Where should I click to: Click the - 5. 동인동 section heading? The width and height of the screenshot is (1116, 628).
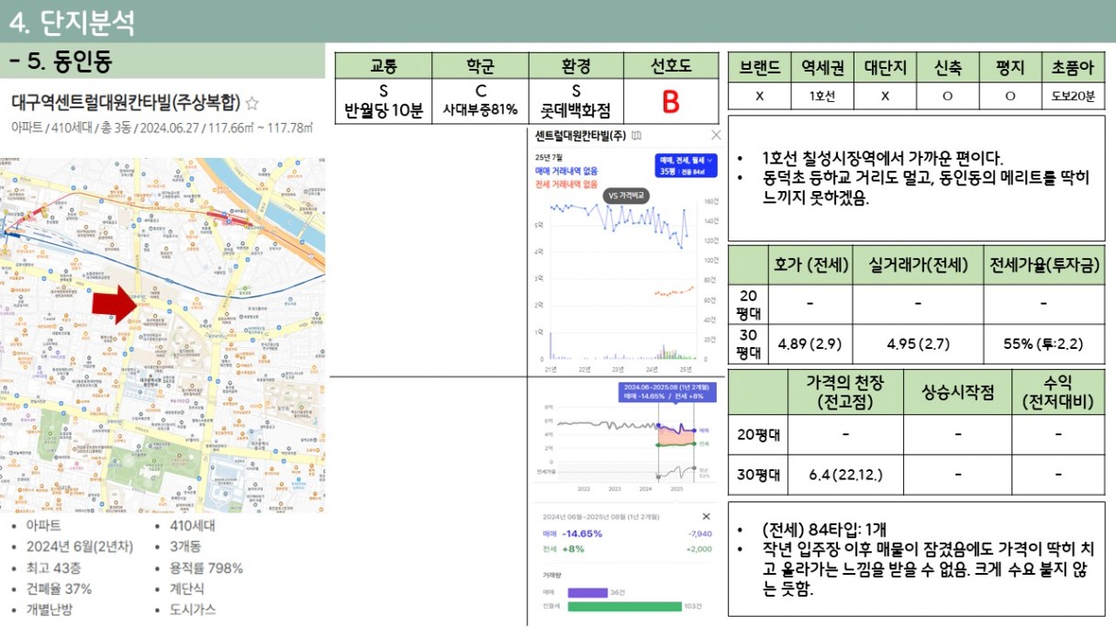coord(61,62)
